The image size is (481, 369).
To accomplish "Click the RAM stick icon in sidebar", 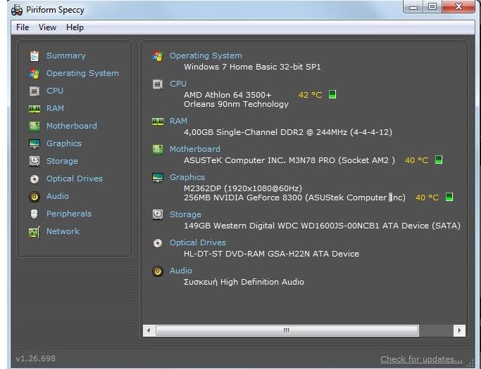I will point(35,109).
